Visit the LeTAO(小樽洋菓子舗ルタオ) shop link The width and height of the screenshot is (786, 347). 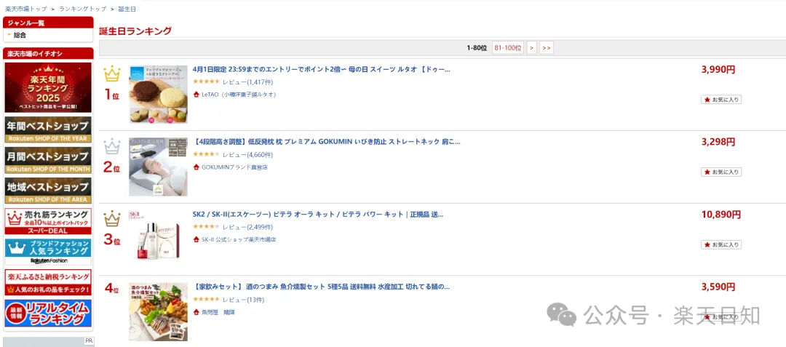click(239, 95)
